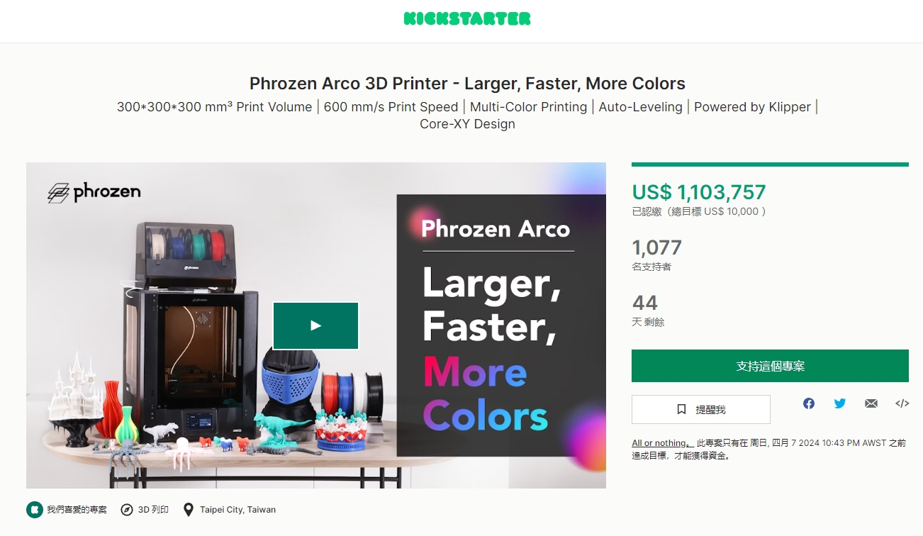The height and width of the screenshot is (536, 923).
Task: Open the 我們喜愛的專案 link
Action: [x=77, y=509]
